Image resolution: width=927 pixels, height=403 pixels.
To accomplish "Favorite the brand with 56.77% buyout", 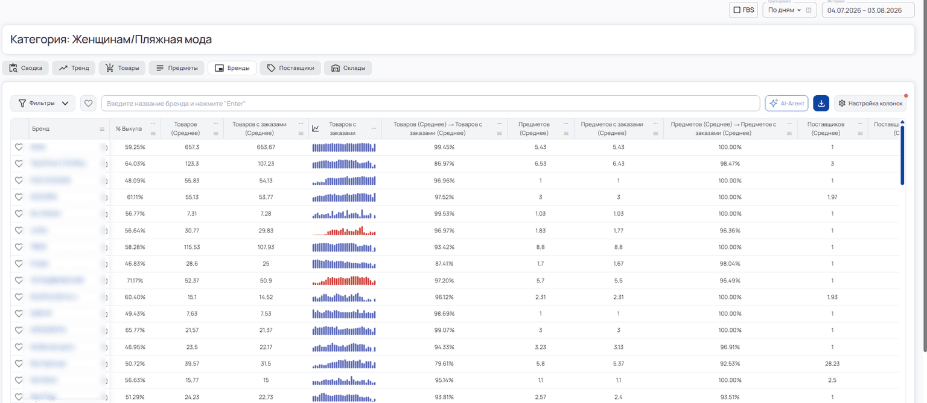I will 19,213.
